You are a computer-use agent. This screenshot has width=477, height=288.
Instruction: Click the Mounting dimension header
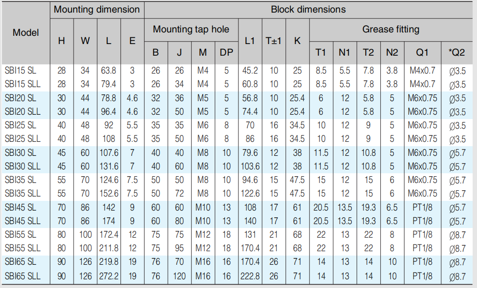(97, 10)
